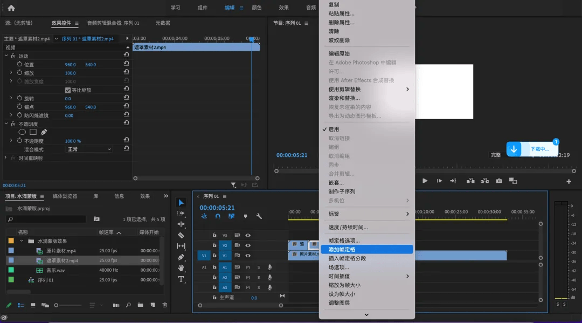Image resolution: width=582 pixels, height=323 pixels.
Task: Toggle V2 track output eye
Action: tap(248, 245)
